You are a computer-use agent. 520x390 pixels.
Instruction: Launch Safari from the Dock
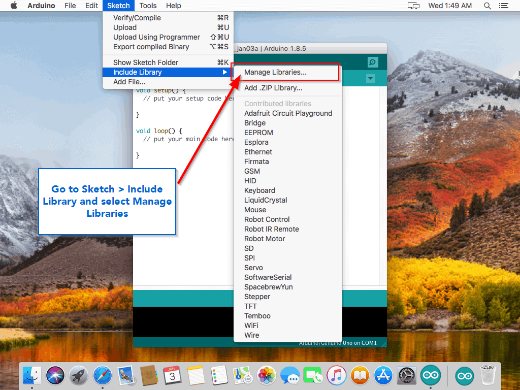tap(102, 375)
